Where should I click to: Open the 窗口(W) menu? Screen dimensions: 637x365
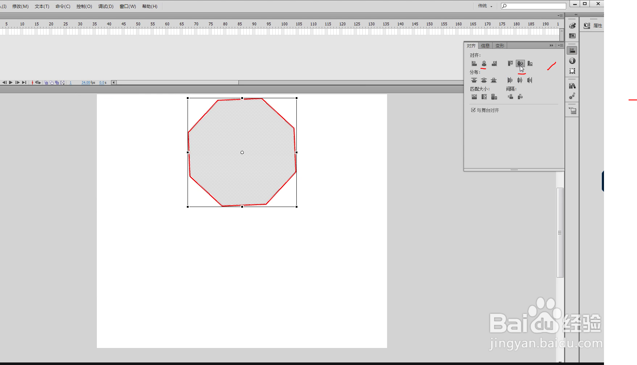(127, 6)
